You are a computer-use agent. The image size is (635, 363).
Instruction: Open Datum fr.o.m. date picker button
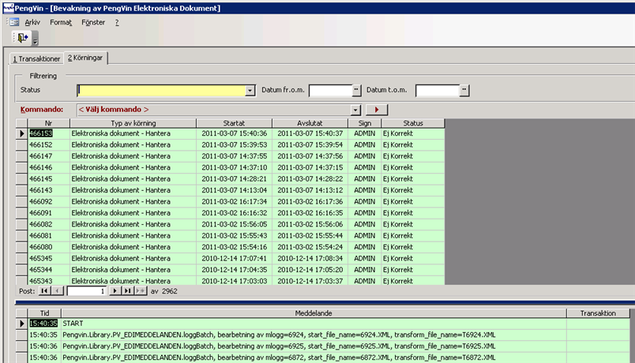pyautogui.click(x=356, y=91)
